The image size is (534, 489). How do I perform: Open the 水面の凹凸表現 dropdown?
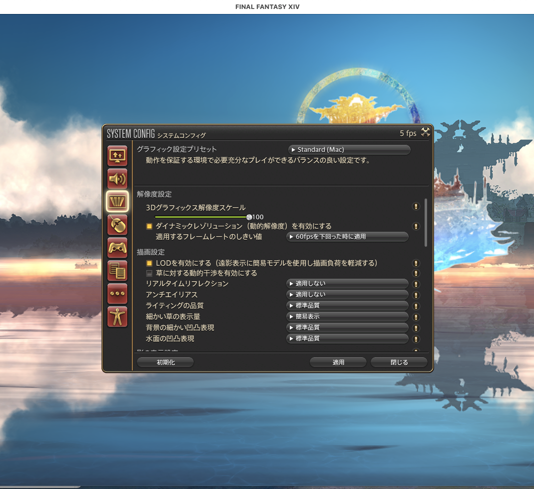tap(347, 338)
